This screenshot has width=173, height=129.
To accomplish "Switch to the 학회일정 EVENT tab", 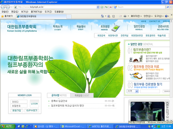I will pyautogui.click(x=82, y=95).
